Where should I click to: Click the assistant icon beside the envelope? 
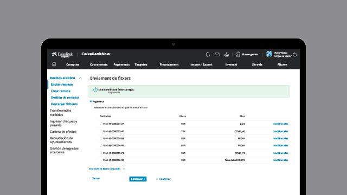click(227, 54)
